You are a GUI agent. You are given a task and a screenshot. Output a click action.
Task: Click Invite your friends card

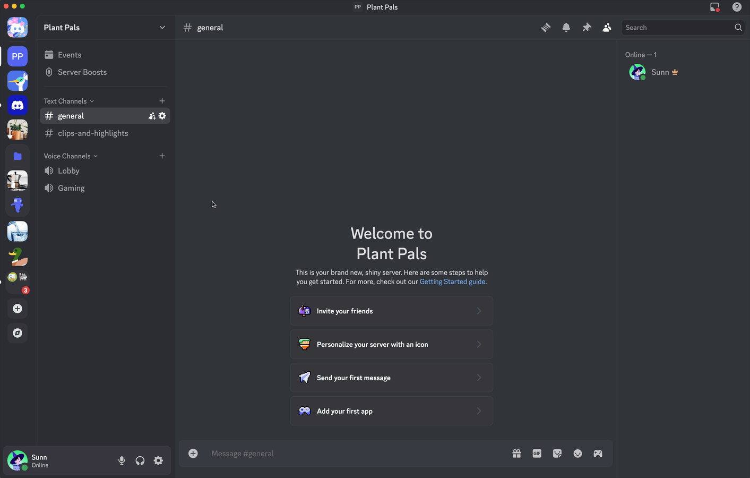point(392,311)
